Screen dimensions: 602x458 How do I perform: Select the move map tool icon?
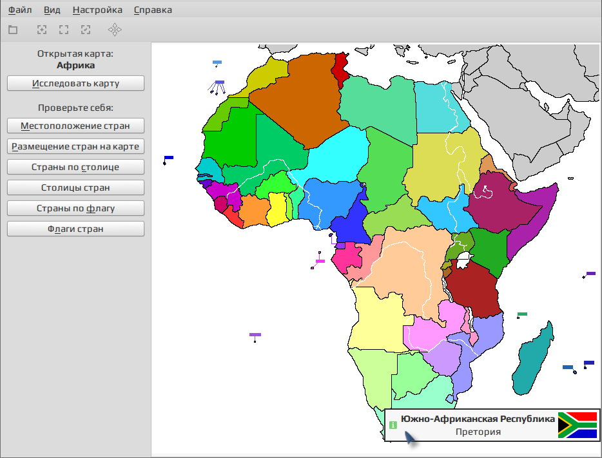click(x=115, y=30)
